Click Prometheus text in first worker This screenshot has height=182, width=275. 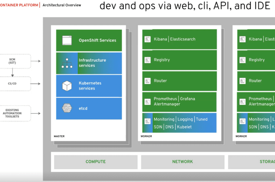[165, 99]
